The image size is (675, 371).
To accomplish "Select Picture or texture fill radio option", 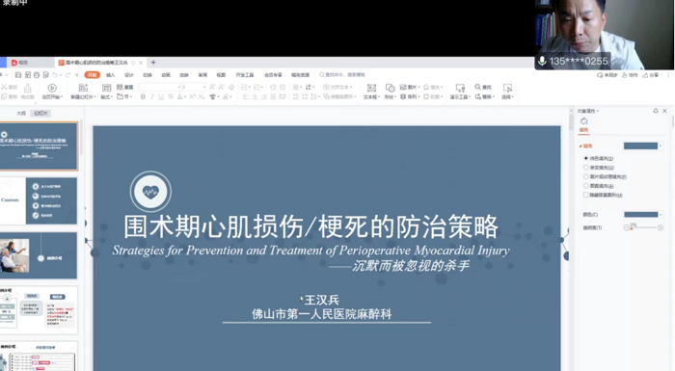I will [x=586, y=176].
